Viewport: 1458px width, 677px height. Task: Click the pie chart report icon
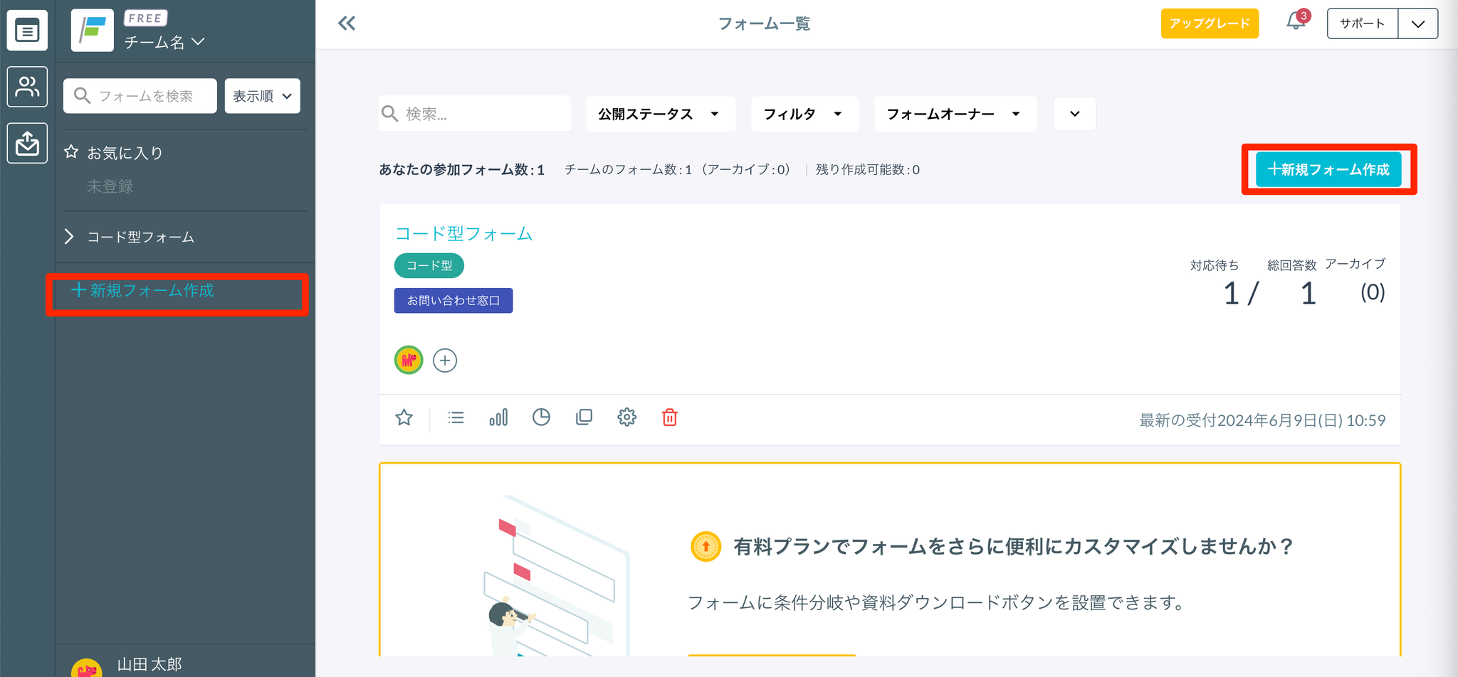541,417
